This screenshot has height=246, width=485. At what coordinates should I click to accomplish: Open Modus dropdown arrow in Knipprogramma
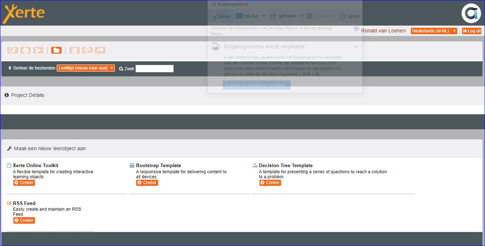tap(264, 16)
